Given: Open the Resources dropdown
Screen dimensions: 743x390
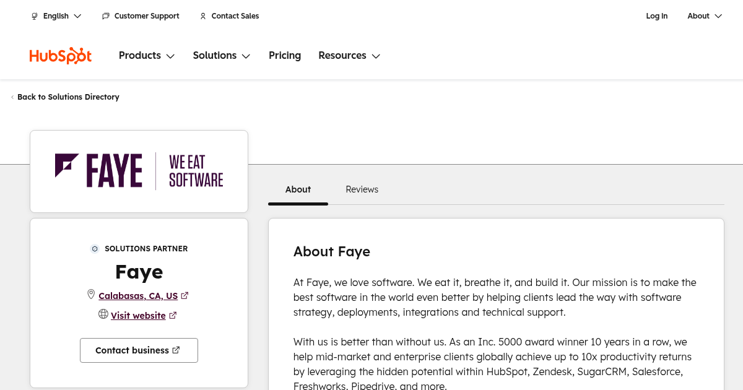Looking at the screenshot, I should tap(349, 56).
